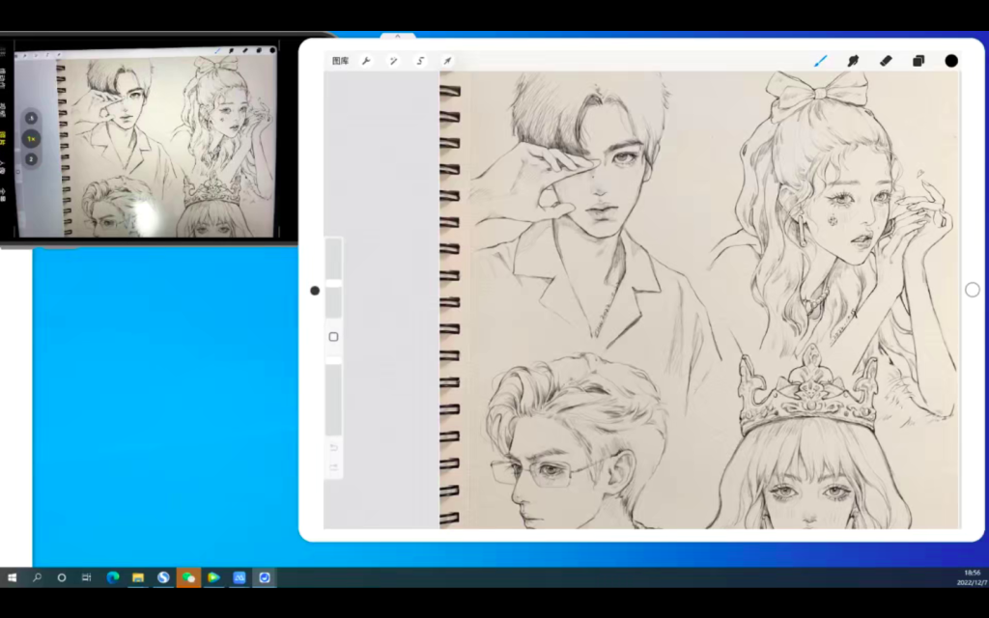Choose the Paint brush tool
989x618 pixels.
[820, 61]
